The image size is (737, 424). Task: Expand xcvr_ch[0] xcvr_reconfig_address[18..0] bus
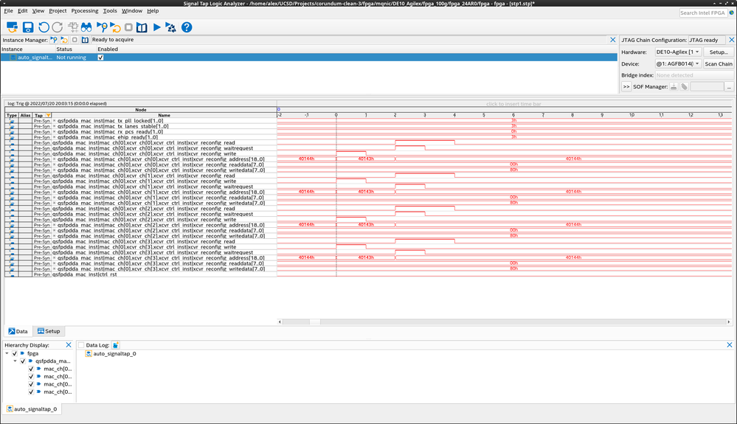(x=54, y=159)
